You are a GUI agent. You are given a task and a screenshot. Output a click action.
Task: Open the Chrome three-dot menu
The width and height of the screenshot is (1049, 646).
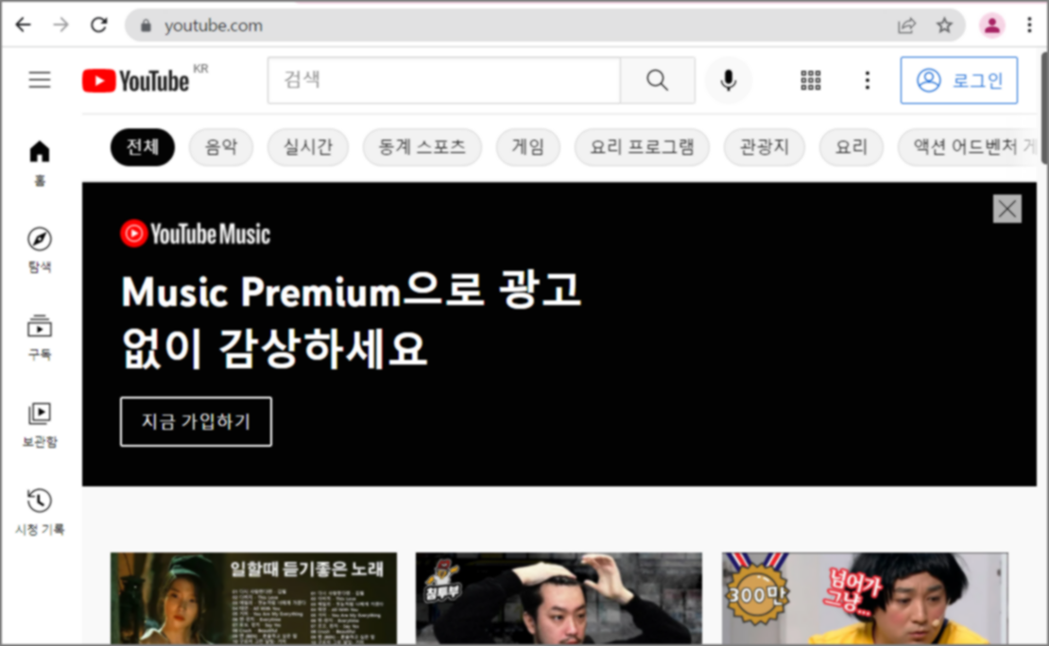[1029, 25]
